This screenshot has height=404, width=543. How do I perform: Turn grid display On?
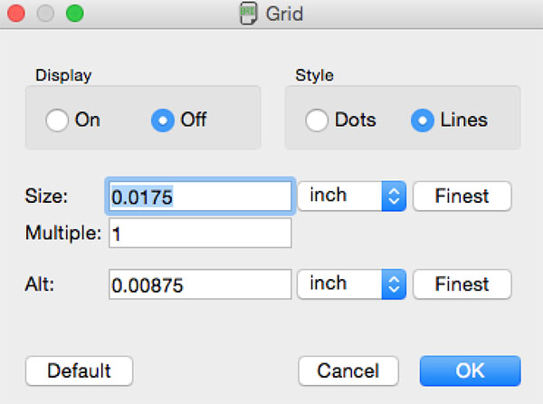[57, 120]
